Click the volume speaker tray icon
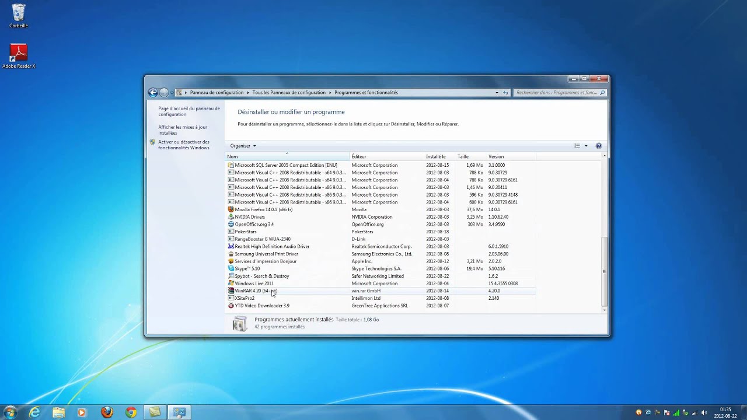Viewport: 747px width, 420px height. (x=704, y=412)
